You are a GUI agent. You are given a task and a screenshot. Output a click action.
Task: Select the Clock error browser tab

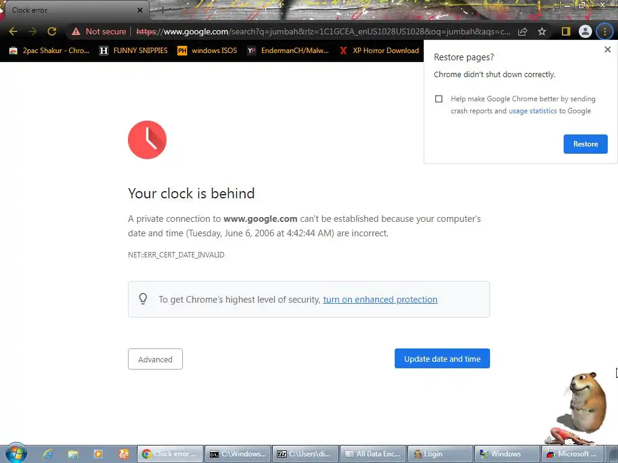coord(75,10)
